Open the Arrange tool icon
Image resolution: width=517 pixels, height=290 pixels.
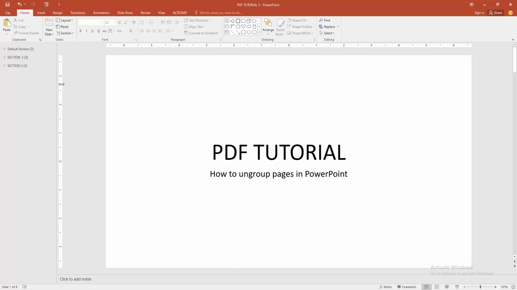(x=268, y=24)
